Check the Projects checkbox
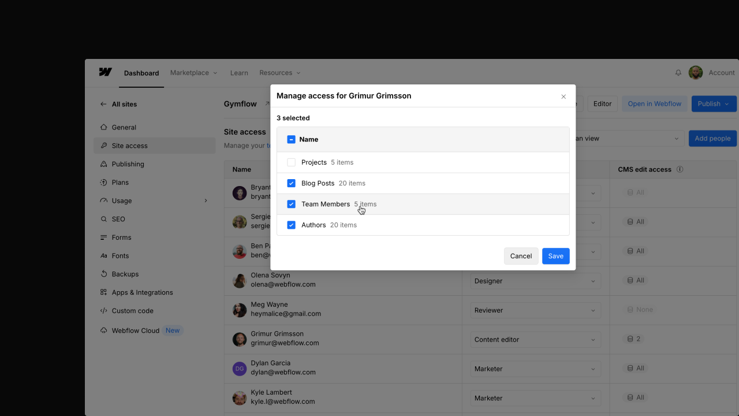 [292, 162]
